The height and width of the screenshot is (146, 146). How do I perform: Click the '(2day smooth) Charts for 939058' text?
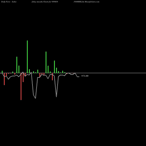coord(45,2)
